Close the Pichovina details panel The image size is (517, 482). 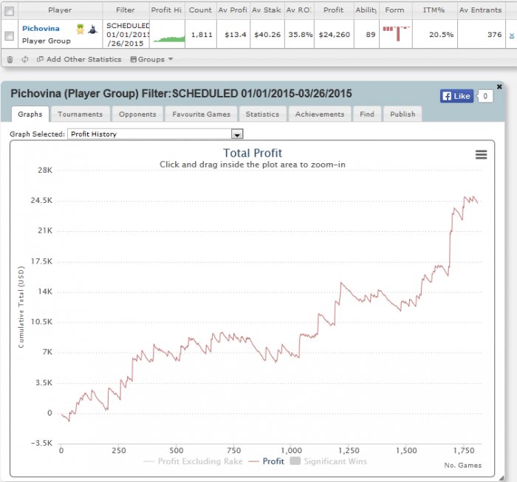pos(499,86)
